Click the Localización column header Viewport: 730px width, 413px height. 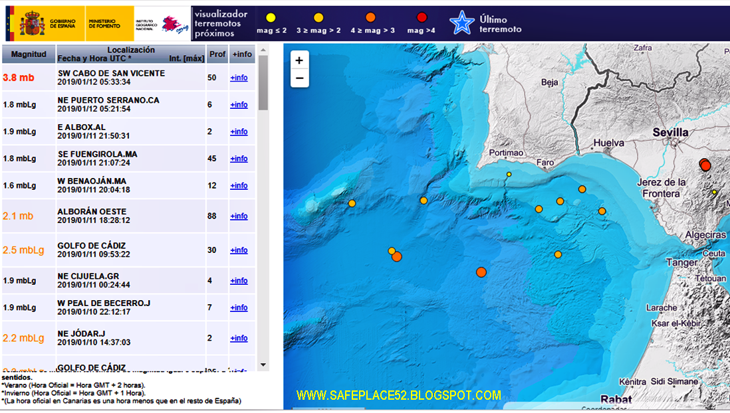coord(131,54)
